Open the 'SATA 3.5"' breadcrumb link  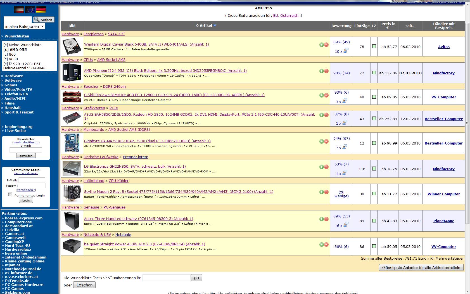(117, 34)
